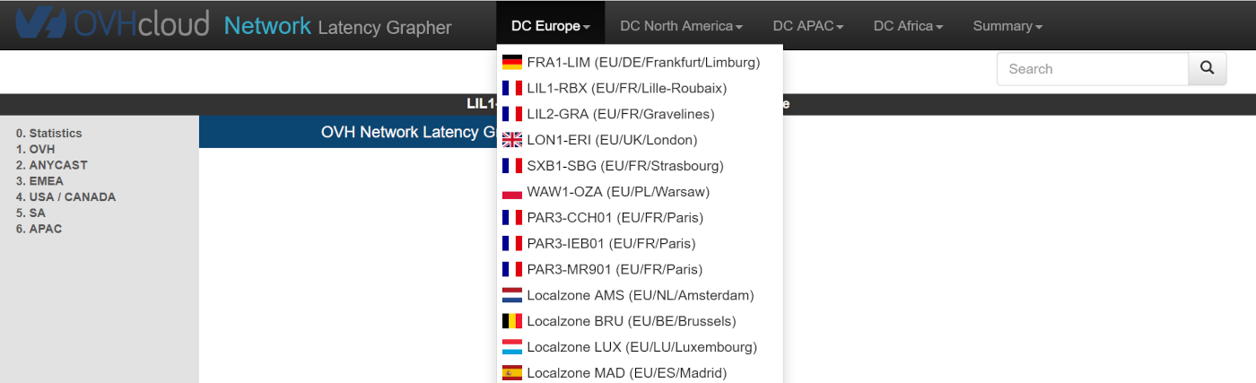The height and width of the screenshot is (383, 1256).
Task: Focus the Search input field
Action: 1093,68
